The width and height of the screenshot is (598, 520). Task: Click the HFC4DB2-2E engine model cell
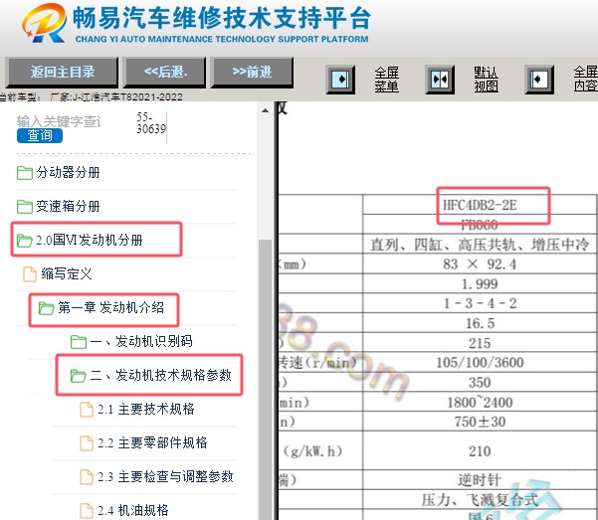coord(480,206)
